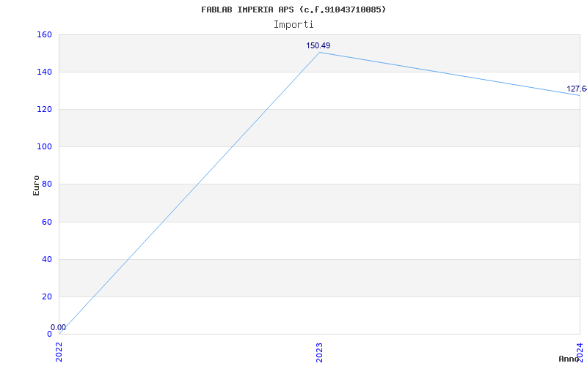
Task: Click the 140 y-axis tick label
Action: pyautogui.click(x=44, y=72)
